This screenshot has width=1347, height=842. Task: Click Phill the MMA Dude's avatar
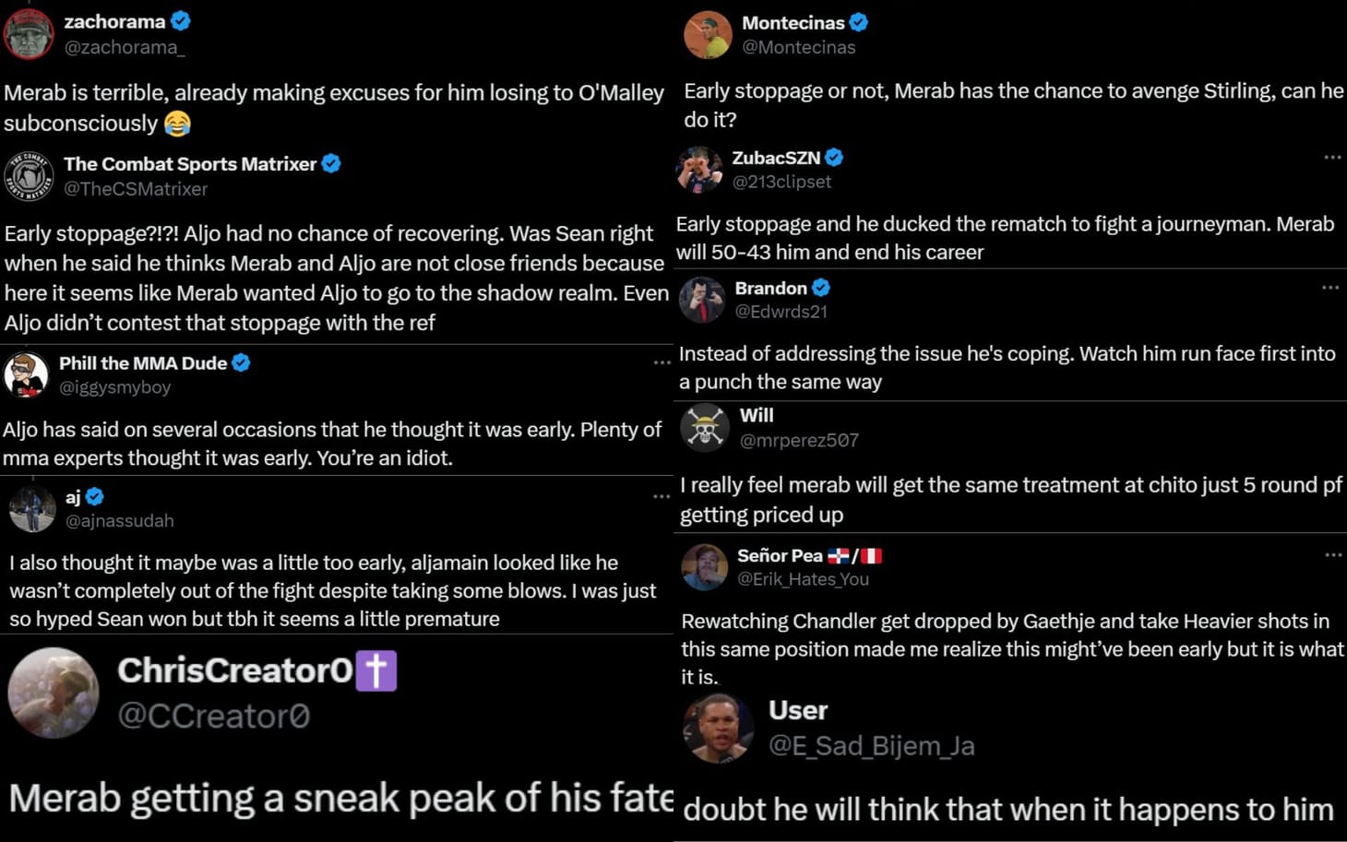pos(26,374)
